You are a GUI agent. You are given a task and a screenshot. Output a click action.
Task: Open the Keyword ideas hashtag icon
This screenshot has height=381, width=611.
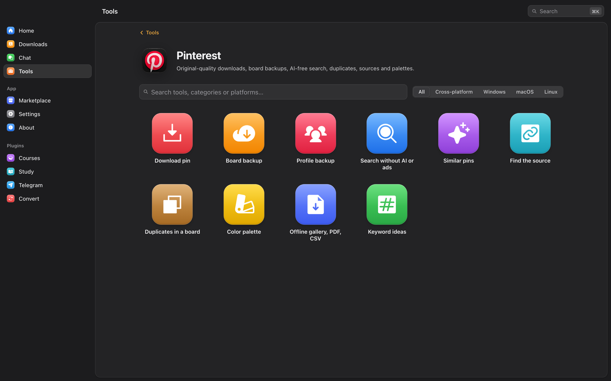click(x=387, y=204)
